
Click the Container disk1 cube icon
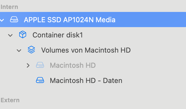pos(23,35)
